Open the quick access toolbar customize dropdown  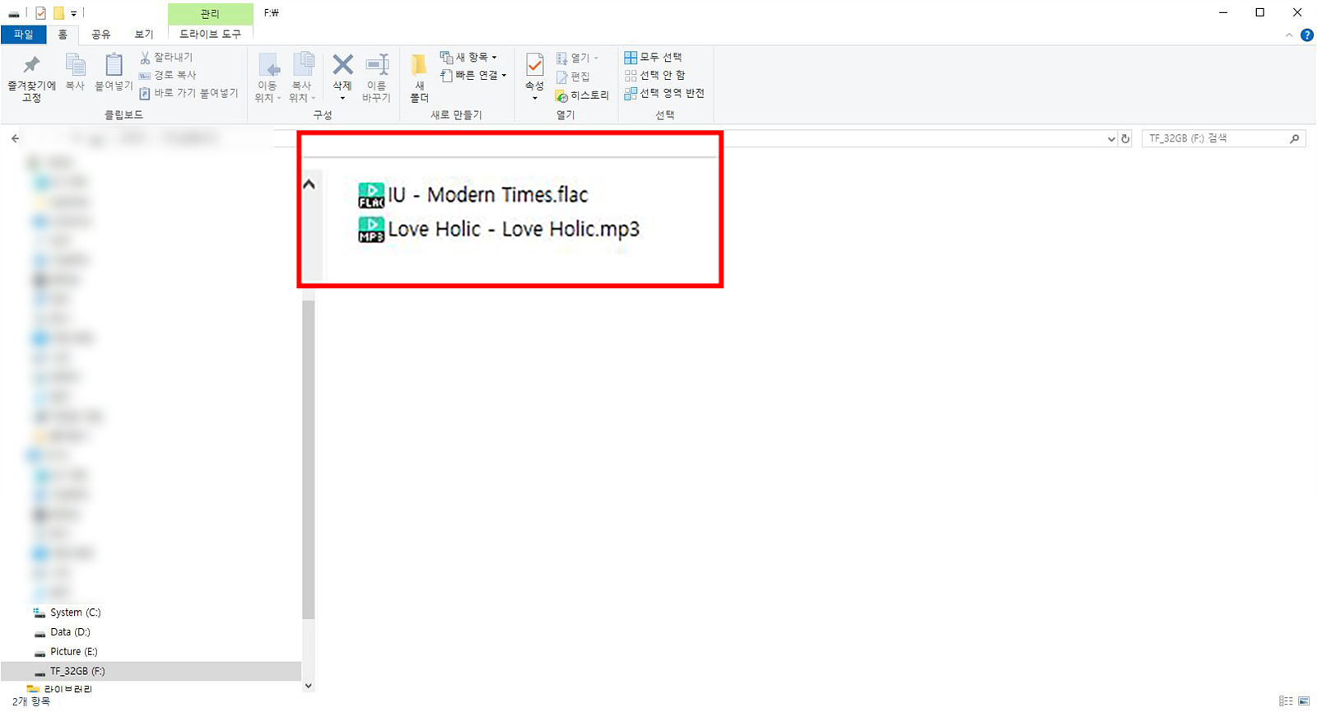[x=73, y=14]
